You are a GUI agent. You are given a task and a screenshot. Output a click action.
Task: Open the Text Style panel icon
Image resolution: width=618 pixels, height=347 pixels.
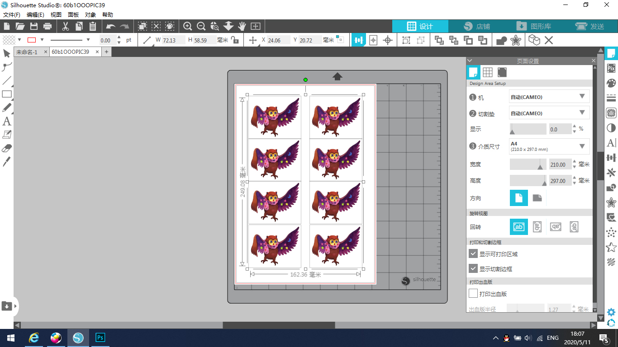pyautogui.click(x=611, y=143)
